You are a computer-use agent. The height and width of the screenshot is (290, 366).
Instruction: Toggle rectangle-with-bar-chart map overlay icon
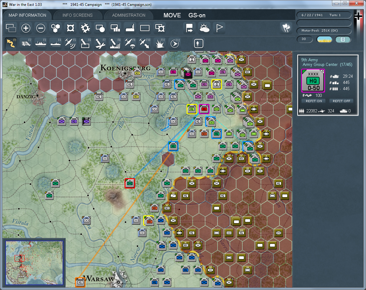pos(115,28)
